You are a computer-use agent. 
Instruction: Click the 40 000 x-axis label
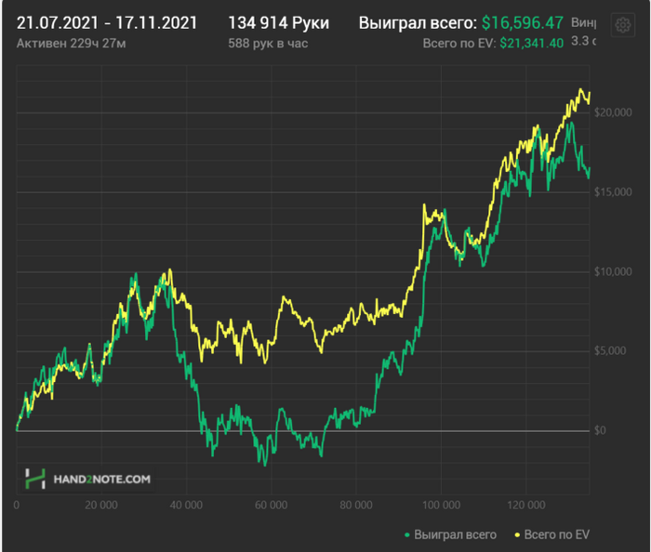click(x=186, y=506)
